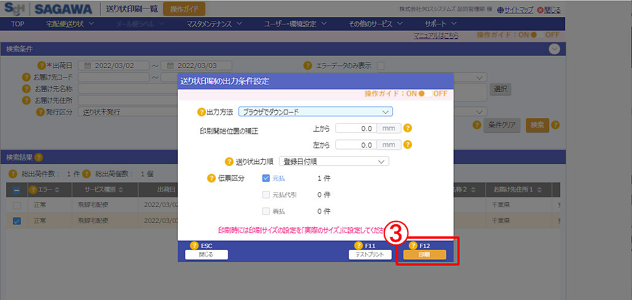The image size is (632, 300).
Task: Open the 送り状出力順 dropdown
Action: 333,162
